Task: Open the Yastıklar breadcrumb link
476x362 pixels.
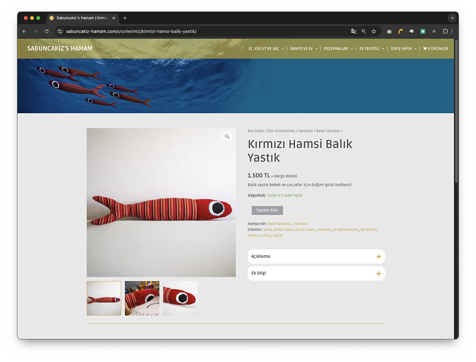Action: [x=306, y=131]
